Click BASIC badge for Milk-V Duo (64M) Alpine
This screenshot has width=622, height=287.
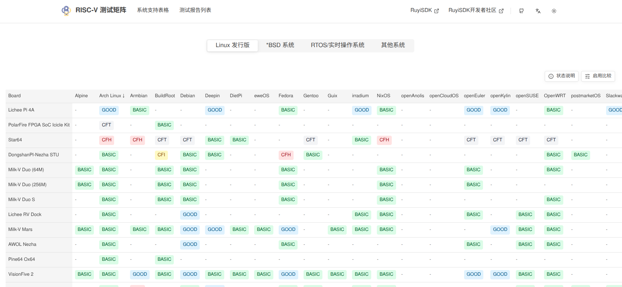coord(85,170)
